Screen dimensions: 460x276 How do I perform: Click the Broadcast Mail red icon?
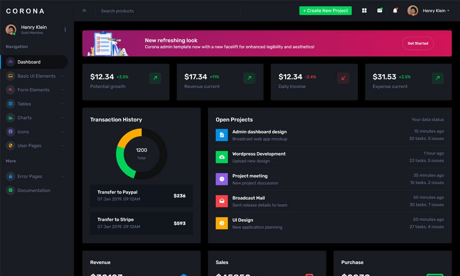click(x=223, y=201)
